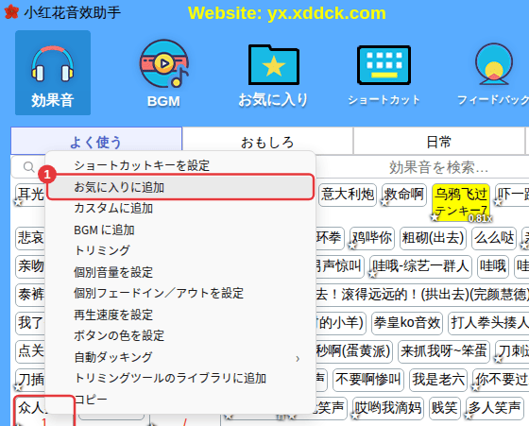Play the 不要啊惨叫 sound button
Image resolution: width=529 pixels, height=426 pixels.
pyautogui.click(x=368, y=380)
